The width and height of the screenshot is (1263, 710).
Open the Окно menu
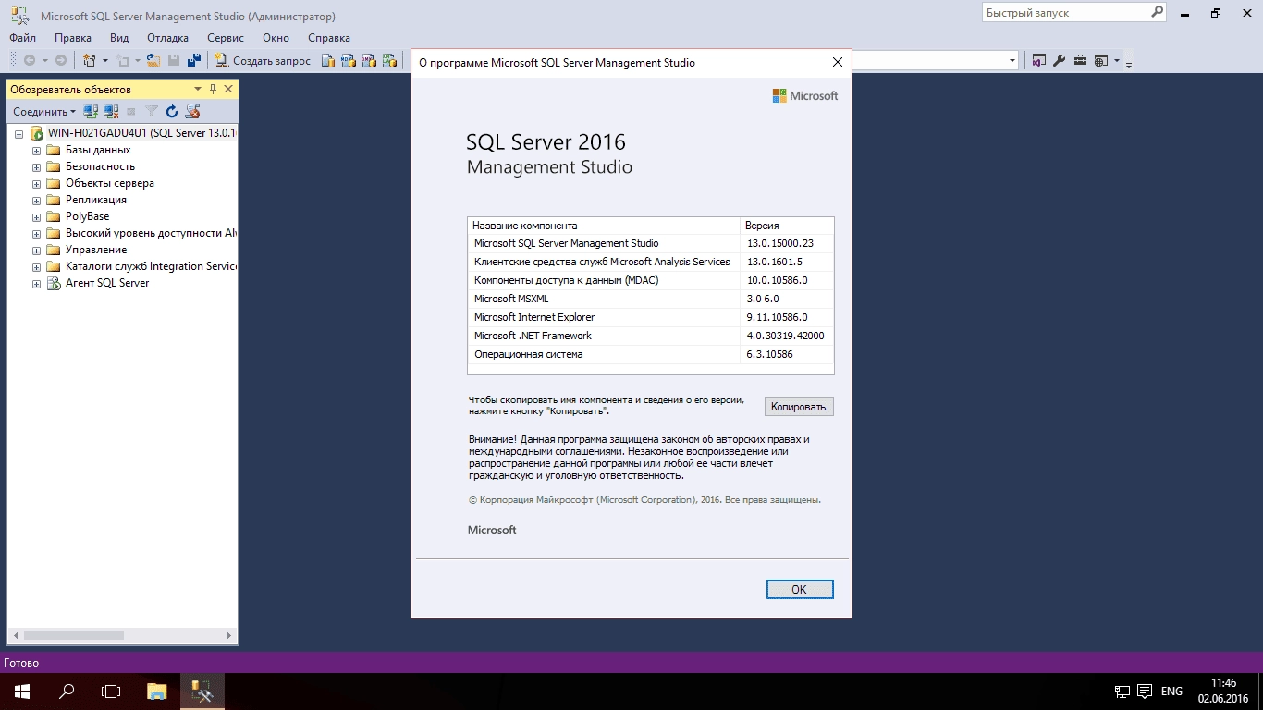pyautogui.click(x=276, y=38)
